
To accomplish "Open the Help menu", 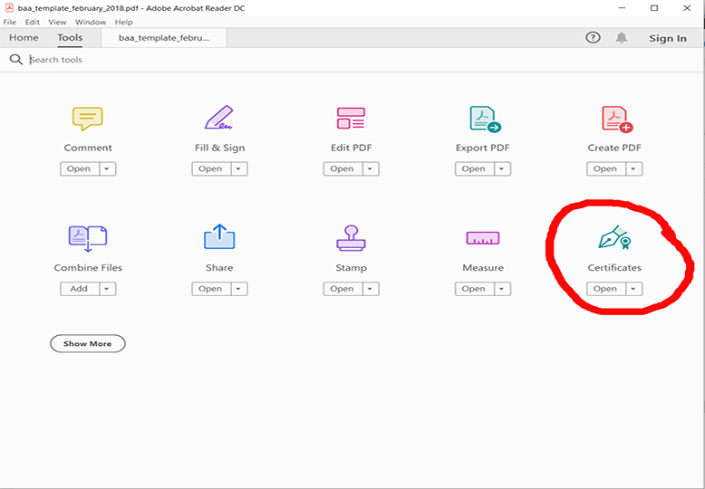I will 123,22.
